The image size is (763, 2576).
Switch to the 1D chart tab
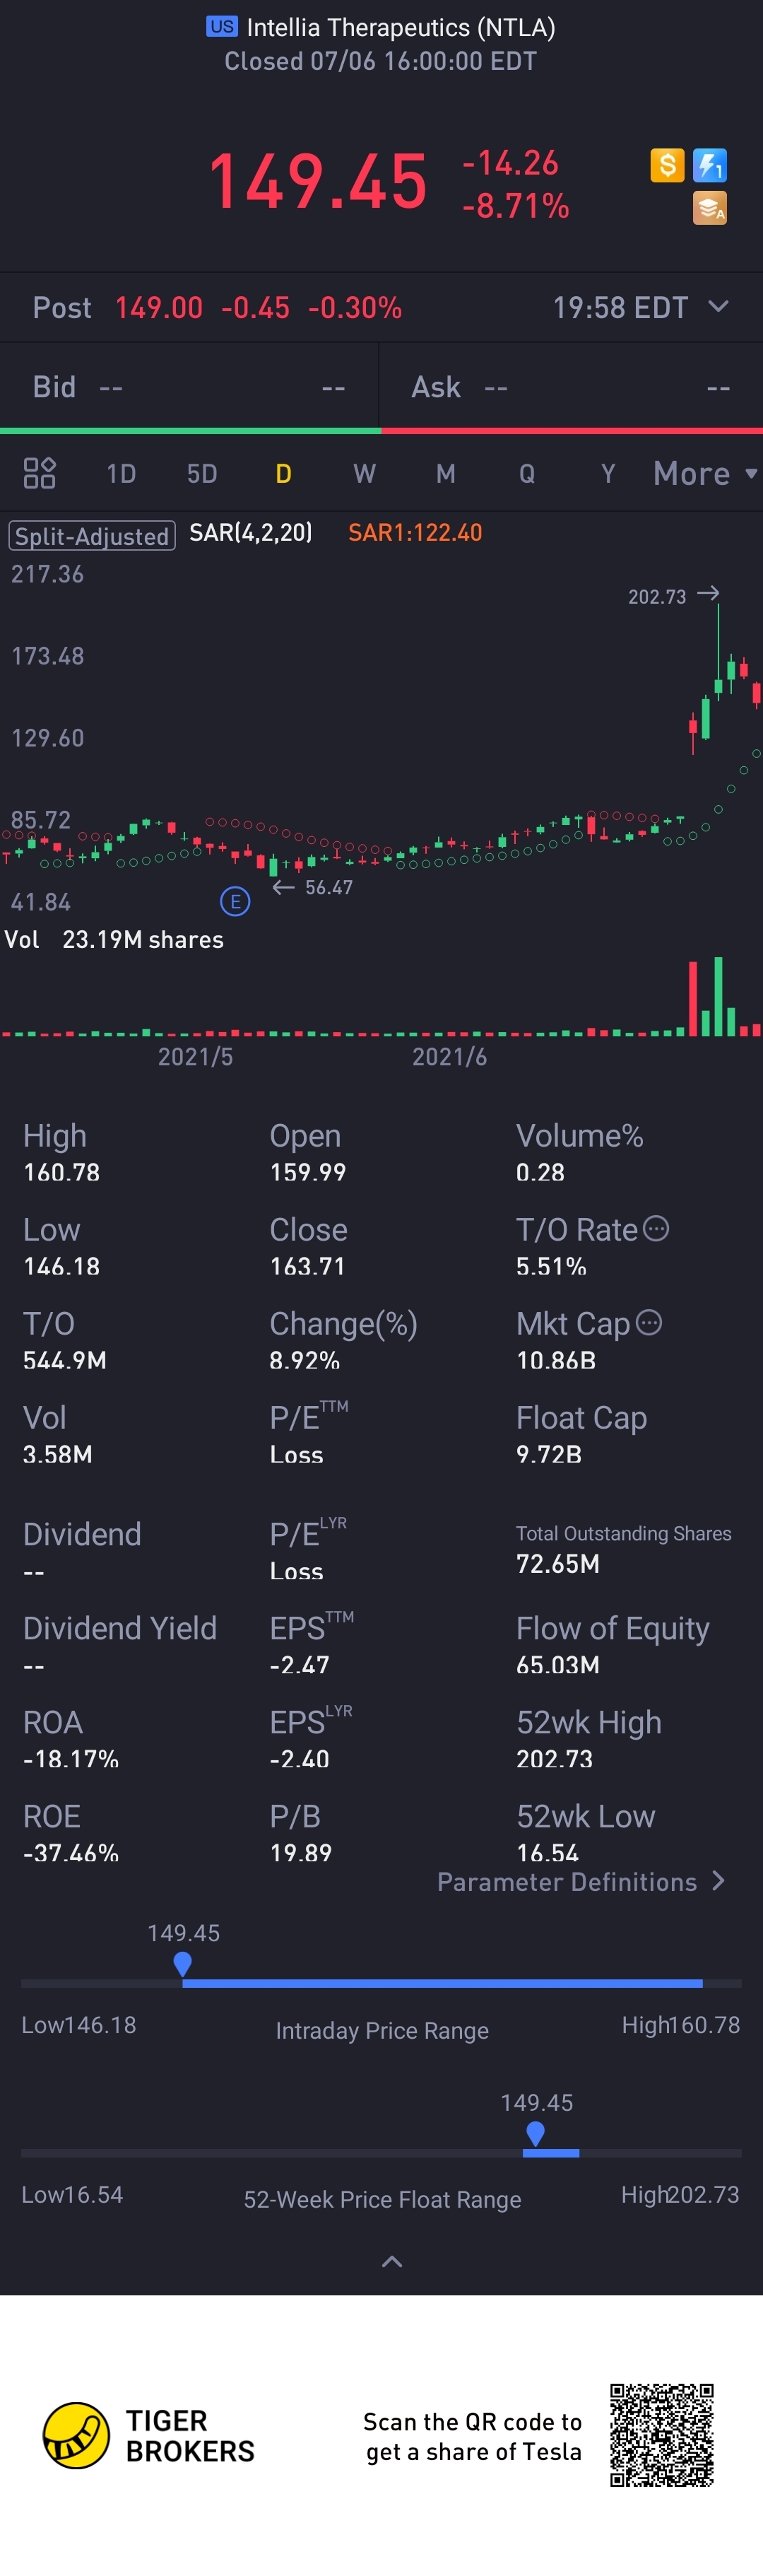(121, 473)
